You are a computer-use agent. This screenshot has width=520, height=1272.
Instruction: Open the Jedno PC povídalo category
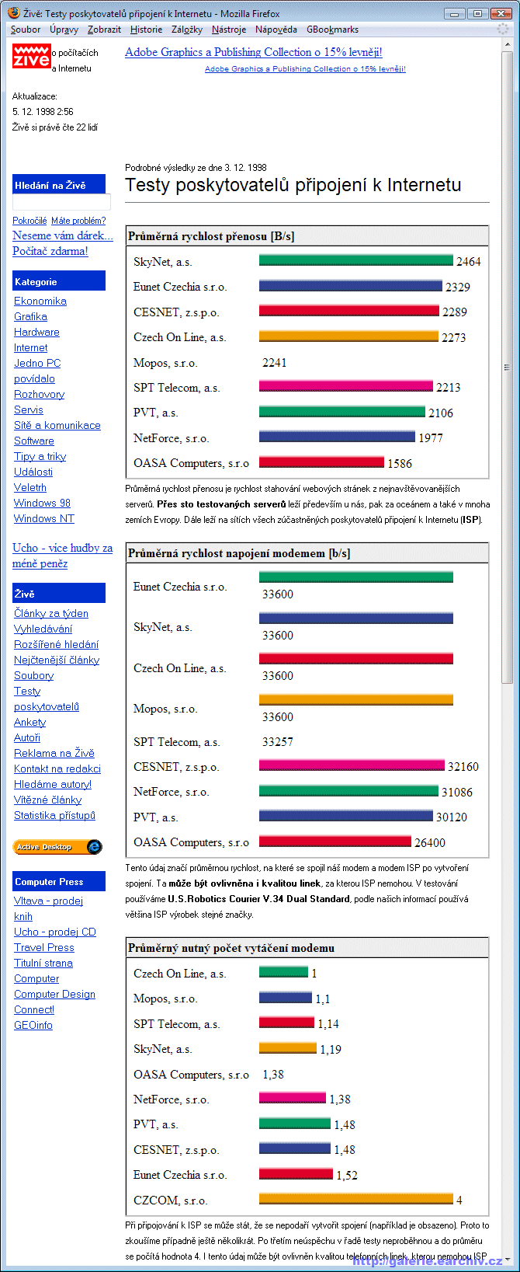coord(37,371)
